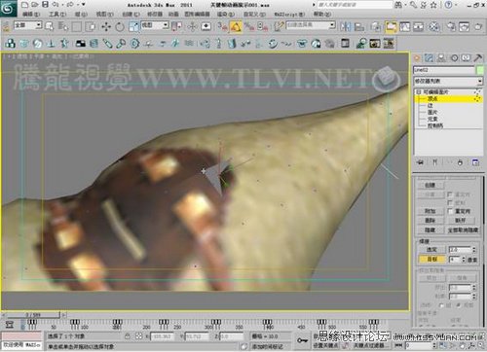The image size is (487, 352).
Task: Toggle the highlighted Angle Snap button
Action: point(236,26)
